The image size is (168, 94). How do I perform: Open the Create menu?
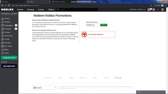pos(41,9)
